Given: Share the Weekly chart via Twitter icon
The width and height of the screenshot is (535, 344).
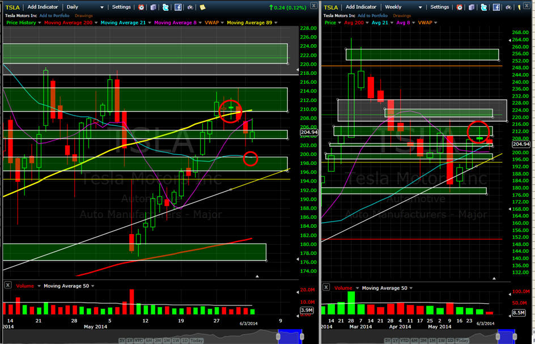Looking at the screenshot, I should 484,7.
